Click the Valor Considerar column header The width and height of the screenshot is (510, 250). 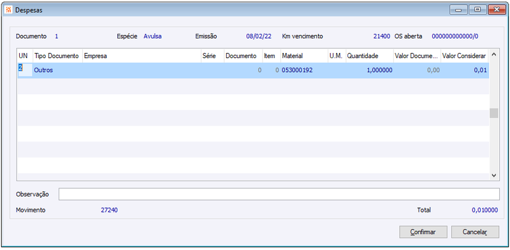(x=465, y=56)
